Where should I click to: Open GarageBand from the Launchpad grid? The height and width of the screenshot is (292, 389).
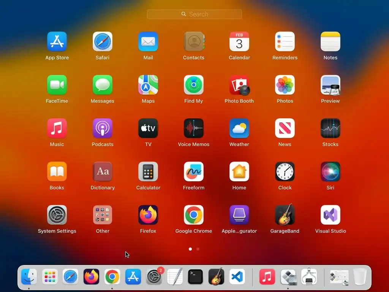(x=285, y=214)
